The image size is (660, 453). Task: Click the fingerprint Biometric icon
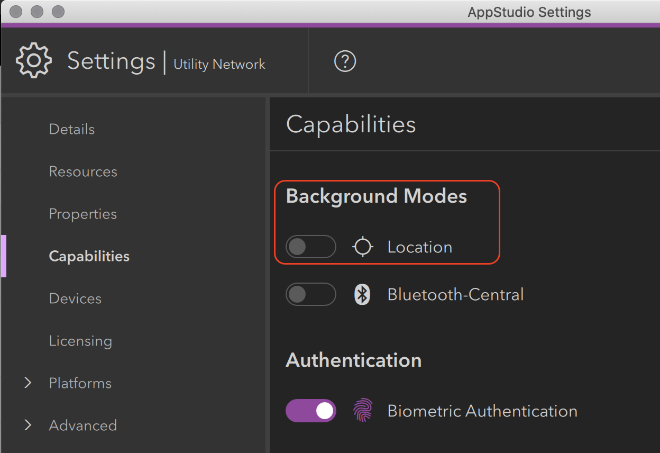(x=363, y=411)
